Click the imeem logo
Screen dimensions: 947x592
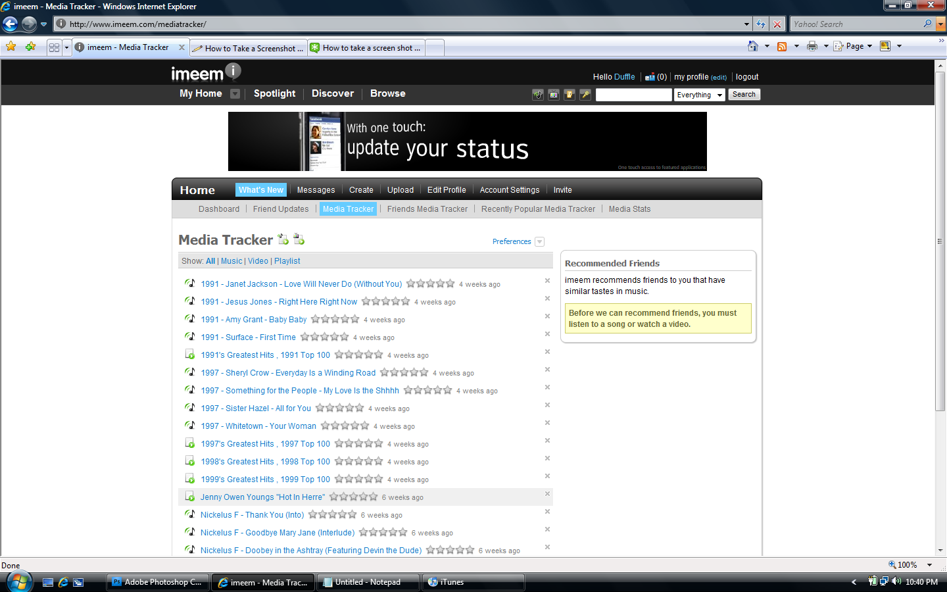pos(206,72)
